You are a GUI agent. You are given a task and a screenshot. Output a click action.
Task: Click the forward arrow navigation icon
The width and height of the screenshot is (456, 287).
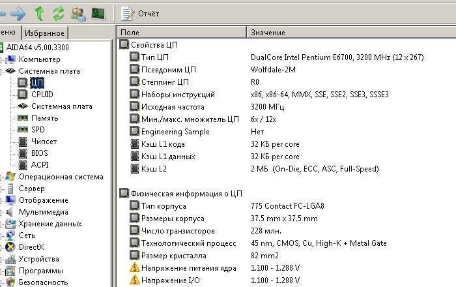pos(18,14)
